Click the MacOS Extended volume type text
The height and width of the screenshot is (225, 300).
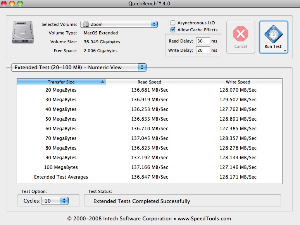tap(101, 33)
